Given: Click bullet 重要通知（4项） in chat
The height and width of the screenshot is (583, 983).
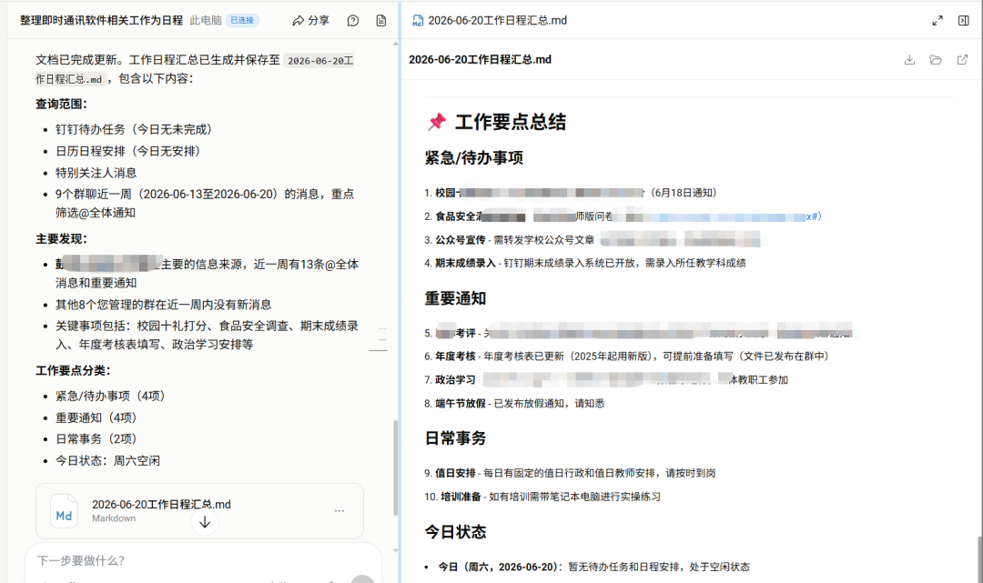Looking at the screenshot, I should 97,417.
